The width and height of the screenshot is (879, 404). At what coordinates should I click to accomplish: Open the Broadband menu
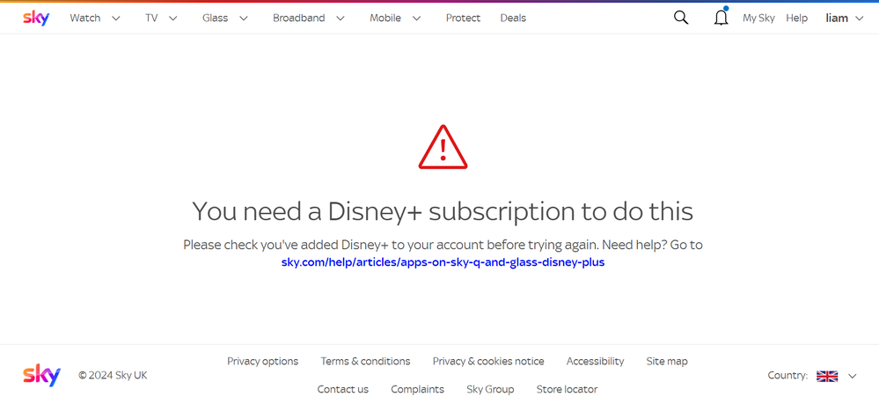click(x=299, y=18)
